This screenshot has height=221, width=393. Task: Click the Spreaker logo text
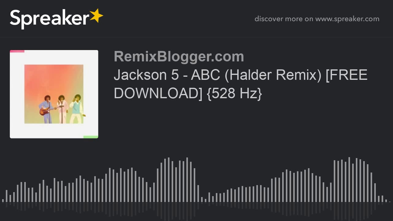click(49, 18)
